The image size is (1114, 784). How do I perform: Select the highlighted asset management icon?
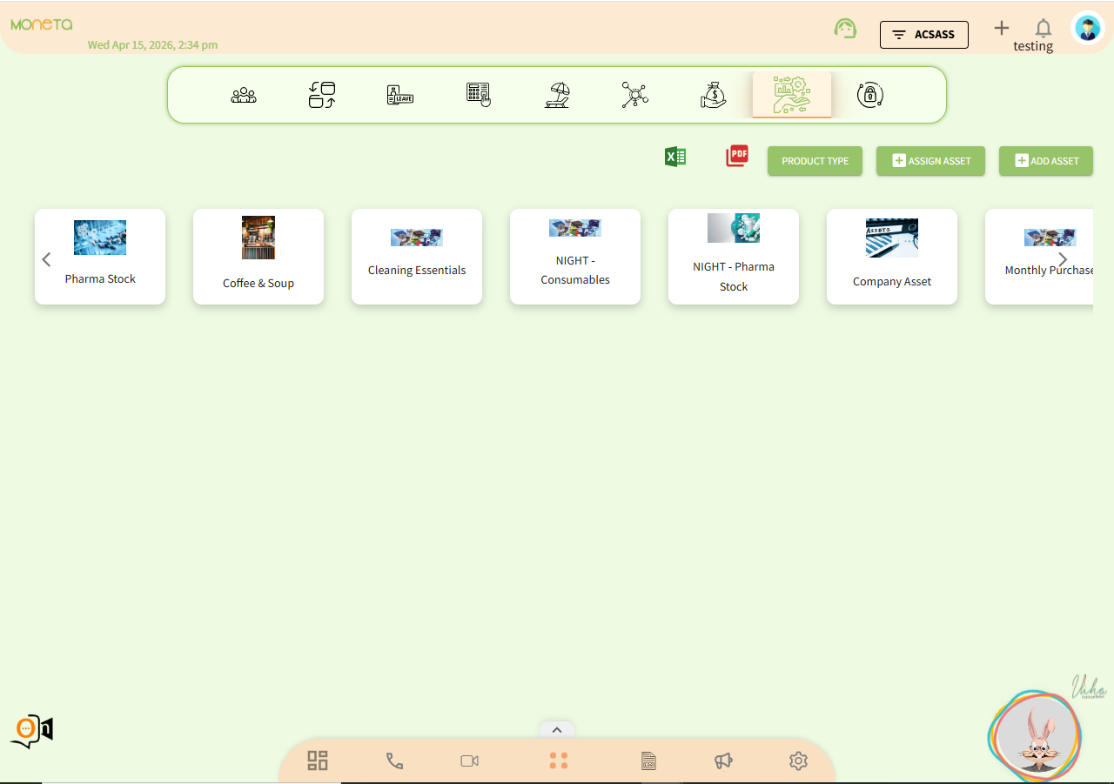coord(792,95)
